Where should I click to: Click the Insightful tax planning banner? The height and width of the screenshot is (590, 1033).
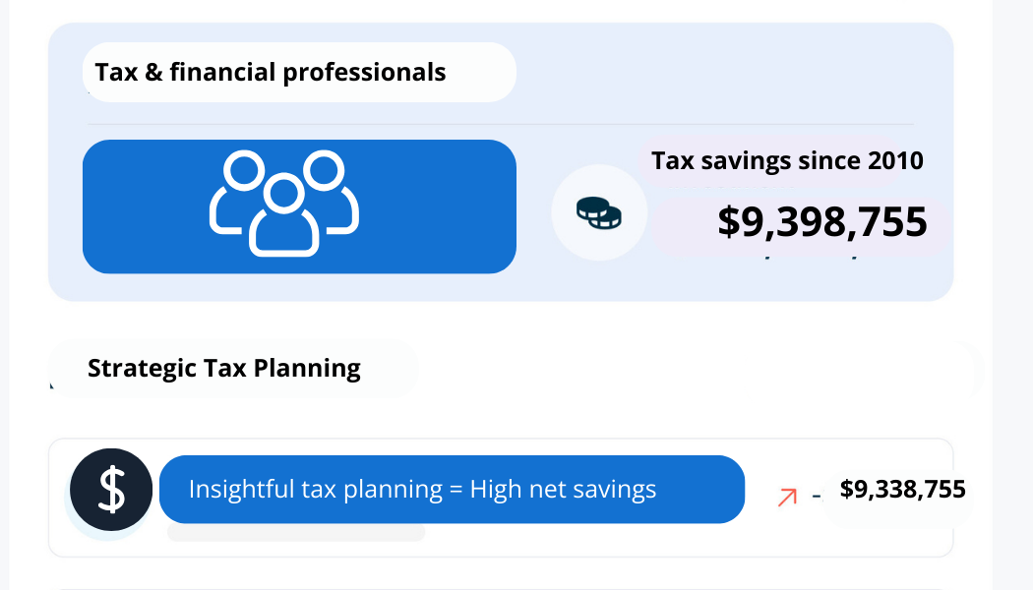click(452, 489)
